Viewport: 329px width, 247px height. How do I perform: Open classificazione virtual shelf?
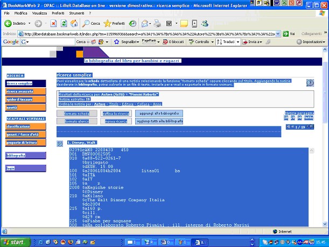tap(26, 126)
